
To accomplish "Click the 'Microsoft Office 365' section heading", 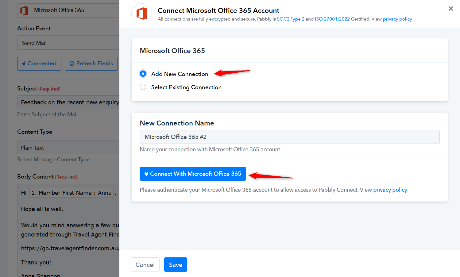I will [x=172, y=51].
